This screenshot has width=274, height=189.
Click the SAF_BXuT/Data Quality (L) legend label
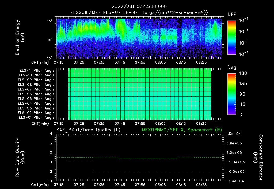point(88,130)
